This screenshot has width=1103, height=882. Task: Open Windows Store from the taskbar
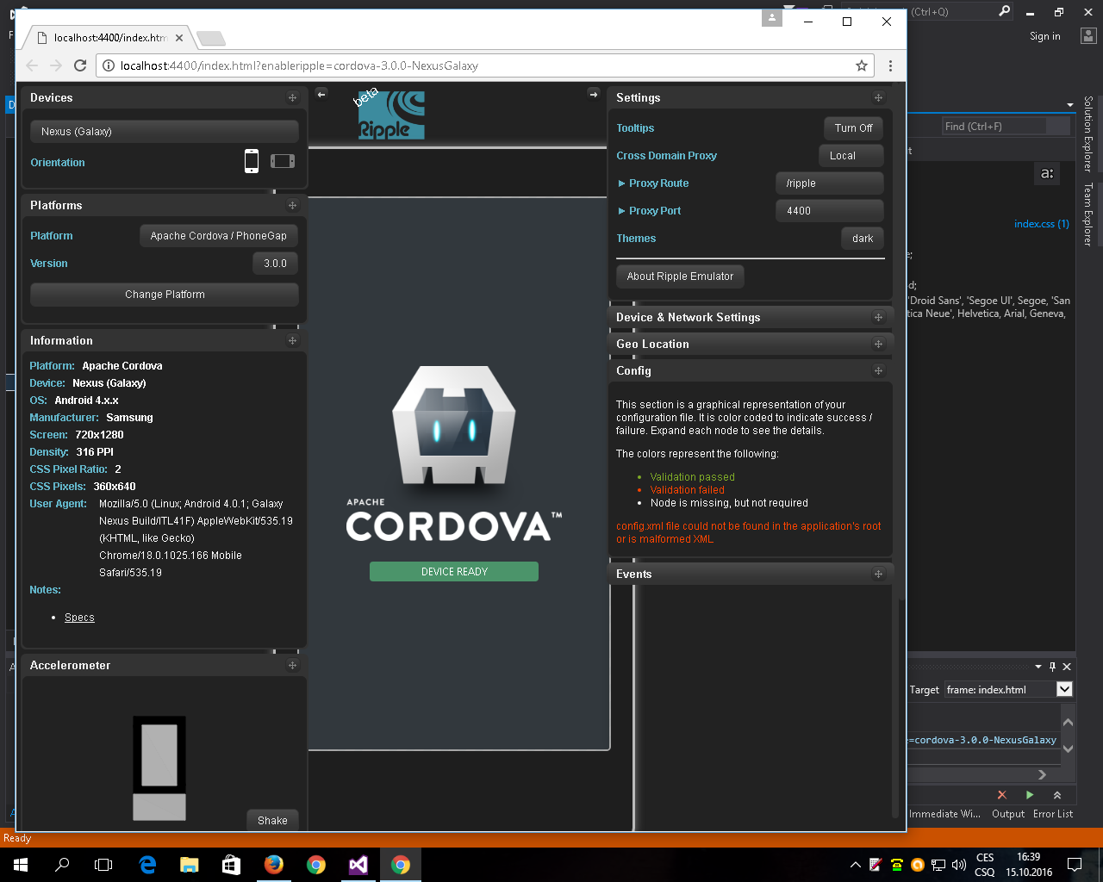[x=232, y=865]
